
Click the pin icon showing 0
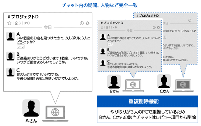click(x=27, y=23)
